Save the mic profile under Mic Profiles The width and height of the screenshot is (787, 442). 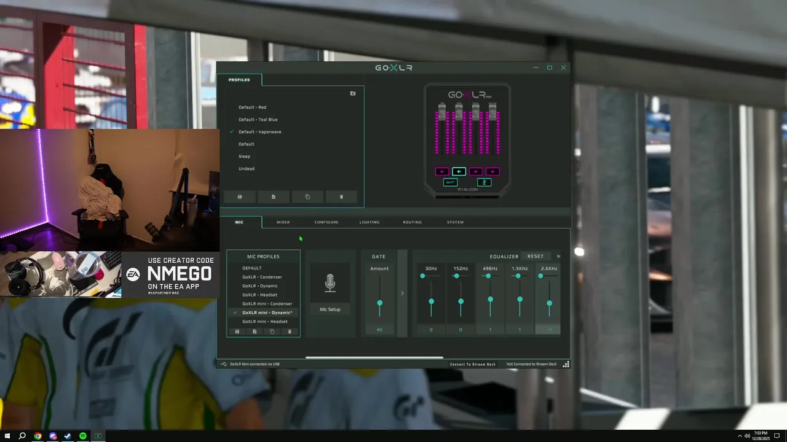237,331
